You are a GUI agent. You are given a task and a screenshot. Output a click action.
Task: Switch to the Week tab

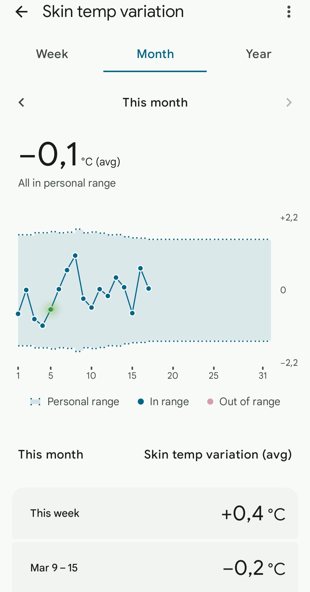click(x=52, y=54)
